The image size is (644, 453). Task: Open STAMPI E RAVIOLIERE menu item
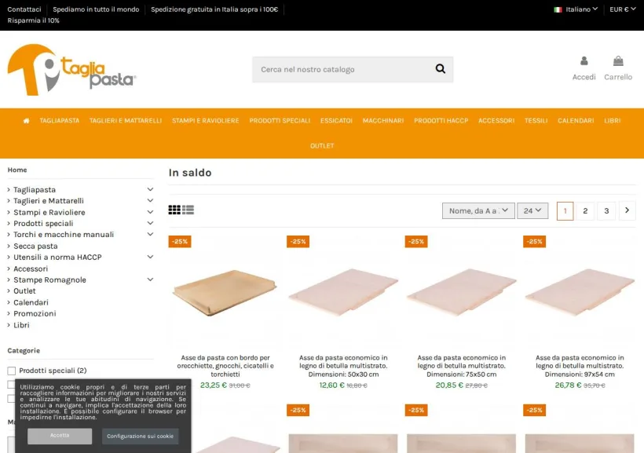[x=205, y=121]
